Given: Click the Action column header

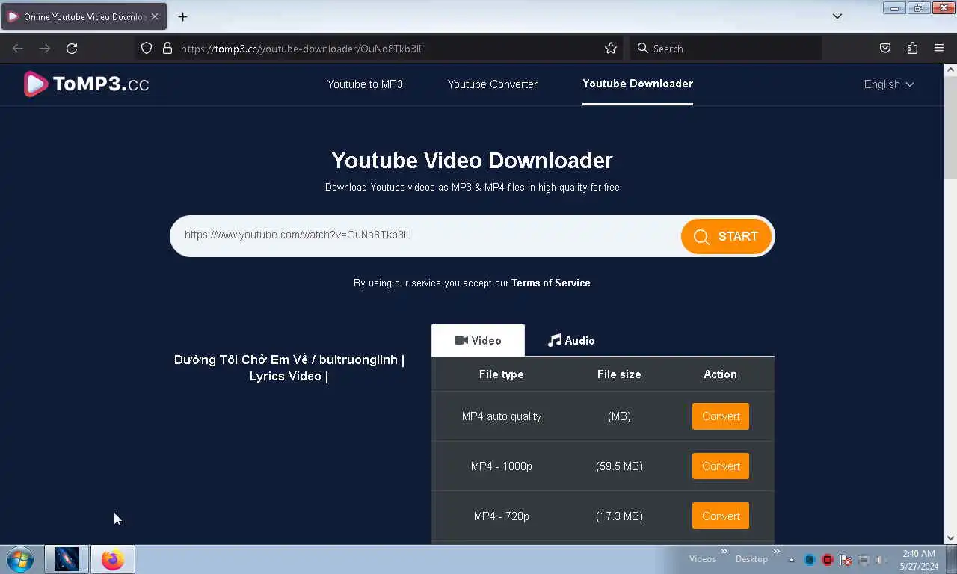Looking at the screenshot, I should pos(720,374).
